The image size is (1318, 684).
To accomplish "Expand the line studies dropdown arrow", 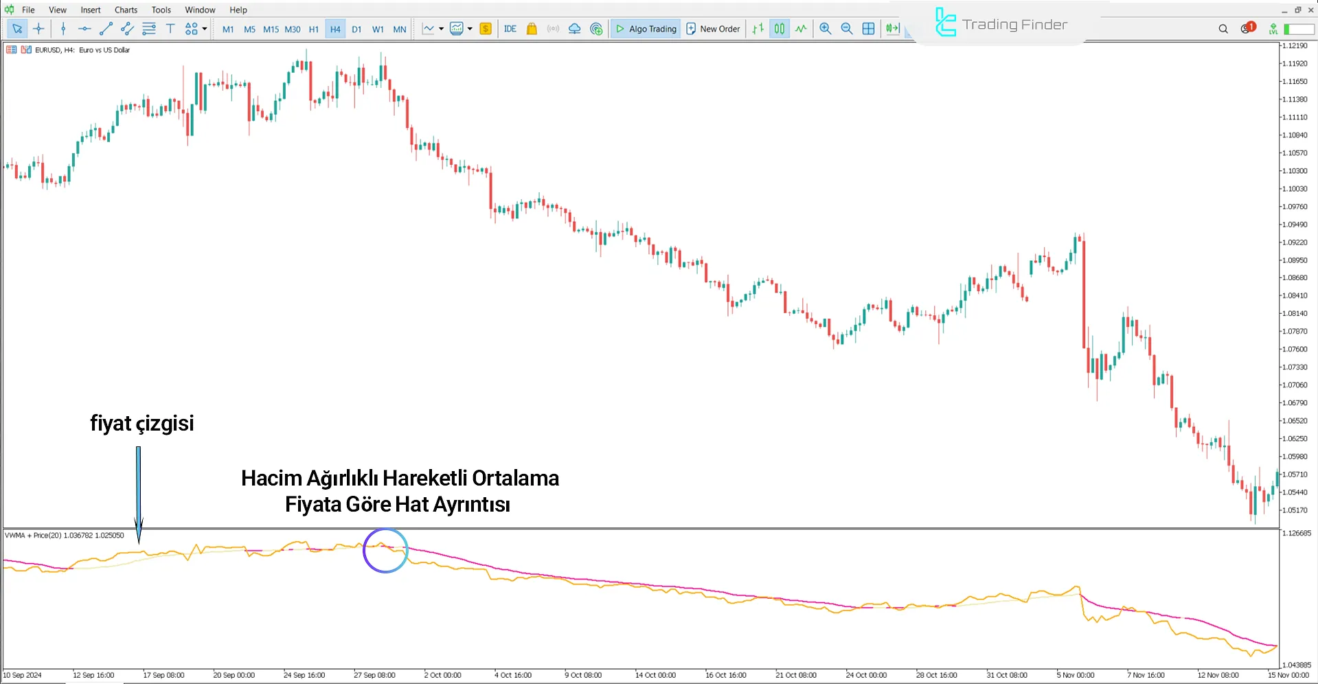I will click(440, 29).
